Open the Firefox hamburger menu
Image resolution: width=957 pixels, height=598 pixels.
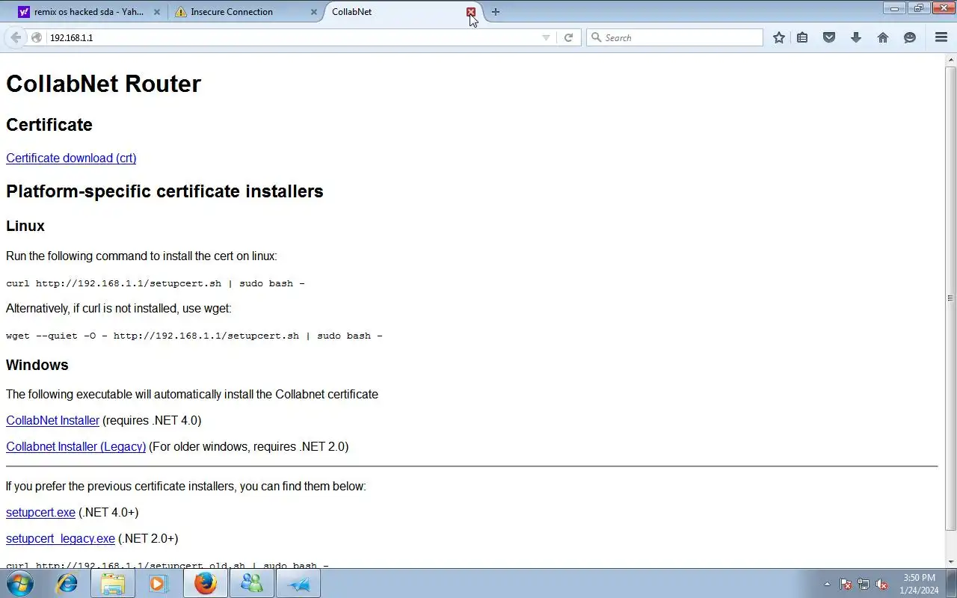coord(941,37)
